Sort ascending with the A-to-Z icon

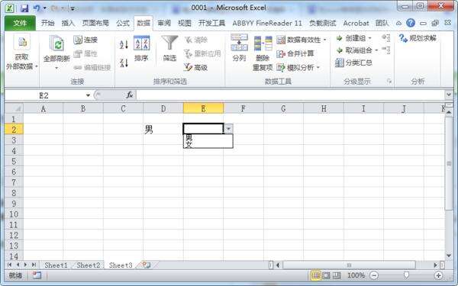[x=124, y=45]
